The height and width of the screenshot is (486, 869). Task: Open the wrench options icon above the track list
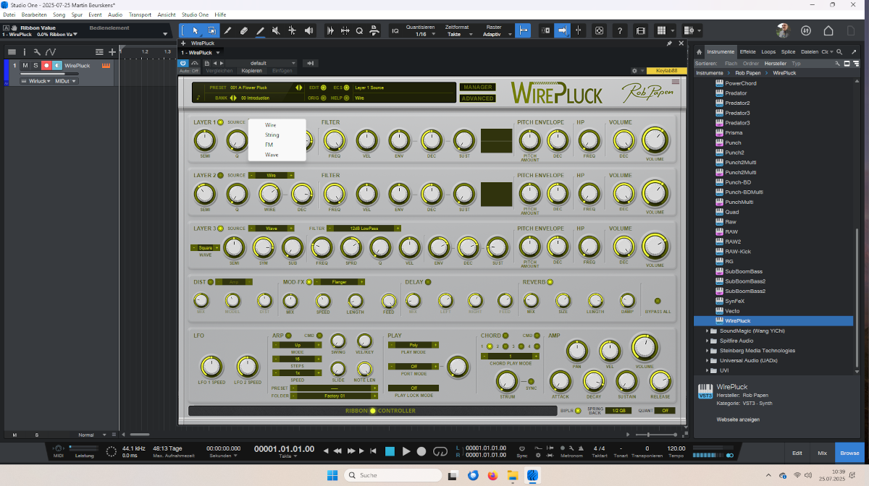coord(37,51)
